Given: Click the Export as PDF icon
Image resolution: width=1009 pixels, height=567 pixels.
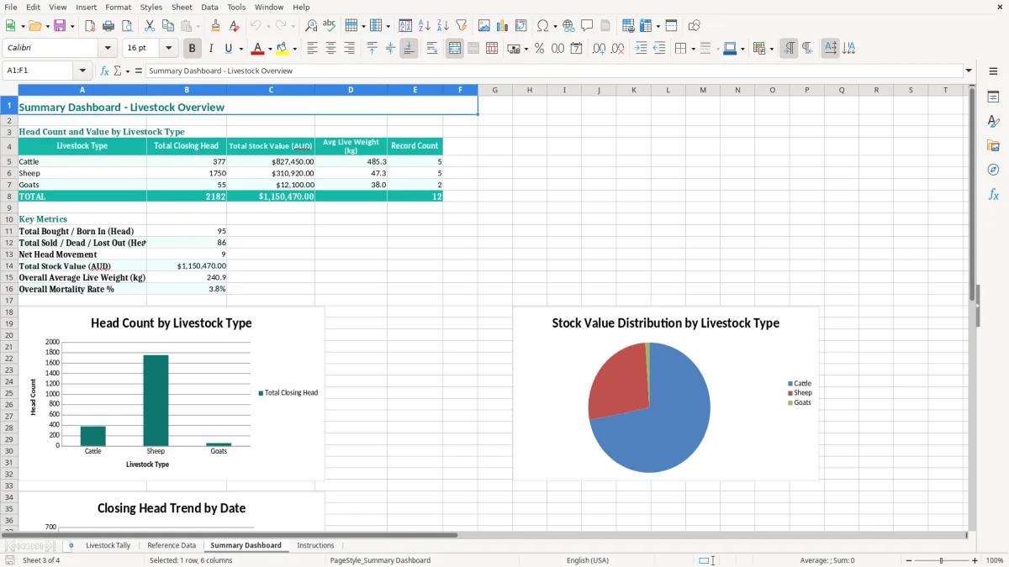Looking at the screenshot, I should tap(90, 26).
